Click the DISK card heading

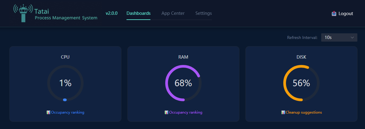[x=301, y=57]
